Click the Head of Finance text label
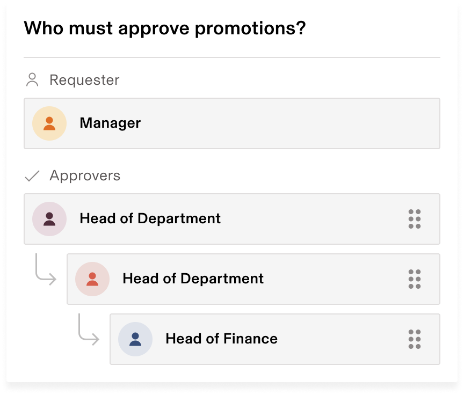This screenshot has height=395, width=464. coord(222,339)
